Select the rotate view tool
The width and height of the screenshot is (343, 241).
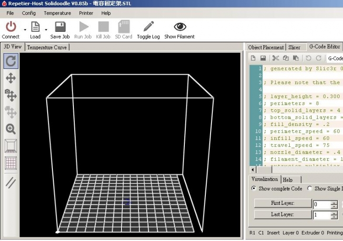tap(11, 60)
